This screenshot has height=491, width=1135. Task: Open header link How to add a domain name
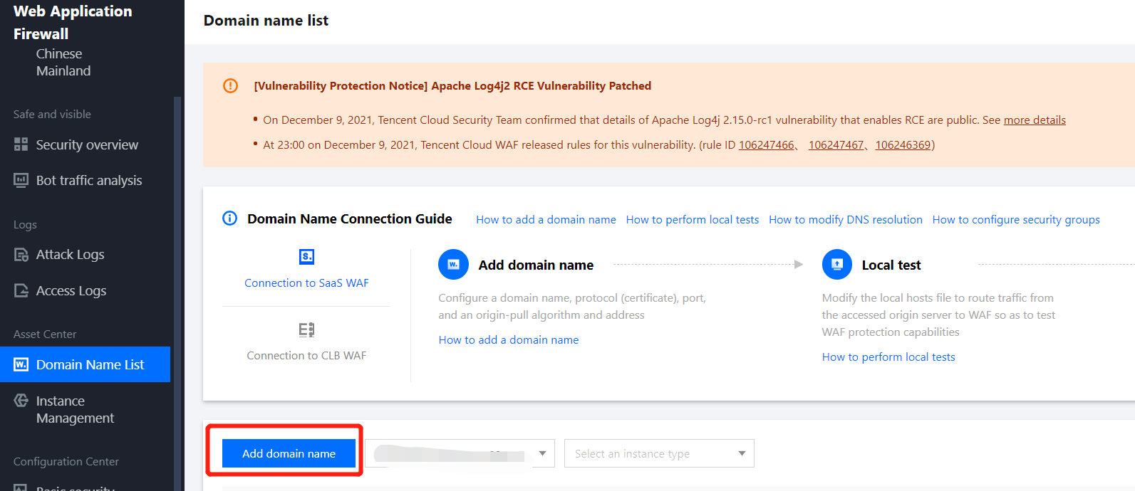click(546, 219)
